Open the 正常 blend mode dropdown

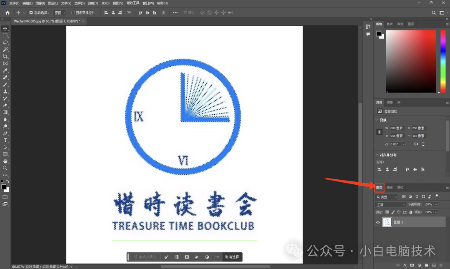click(x=390, y=205)
